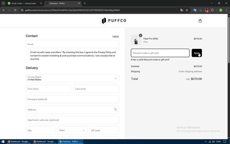This screenshot has height=144, width=230.
Task: Click the Apartment, suite, etc. field
Action: pyautogui.click(x=72, y=120)
